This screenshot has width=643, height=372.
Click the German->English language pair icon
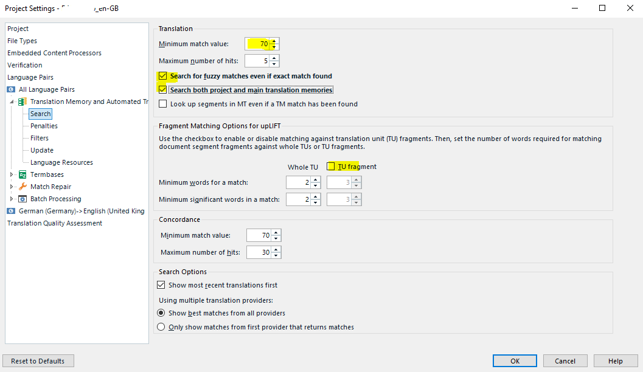[x=11, y=211]
